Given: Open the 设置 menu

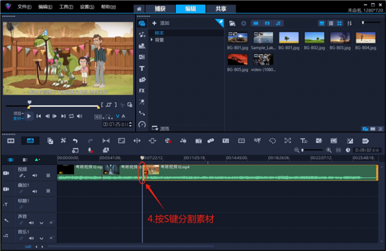Looking at the screenshot, I should [x=87, y=7].
